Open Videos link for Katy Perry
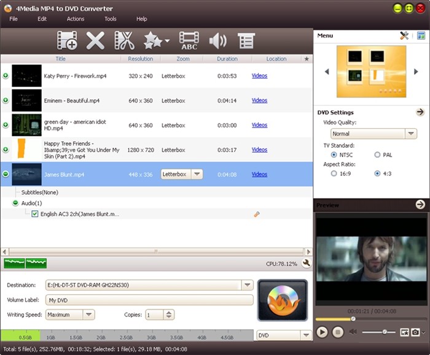This screenshot has width=430, height=355. [259, 76]
